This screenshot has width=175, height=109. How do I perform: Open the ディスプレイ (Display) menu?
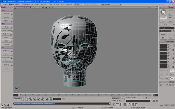(x=26, y=4)
